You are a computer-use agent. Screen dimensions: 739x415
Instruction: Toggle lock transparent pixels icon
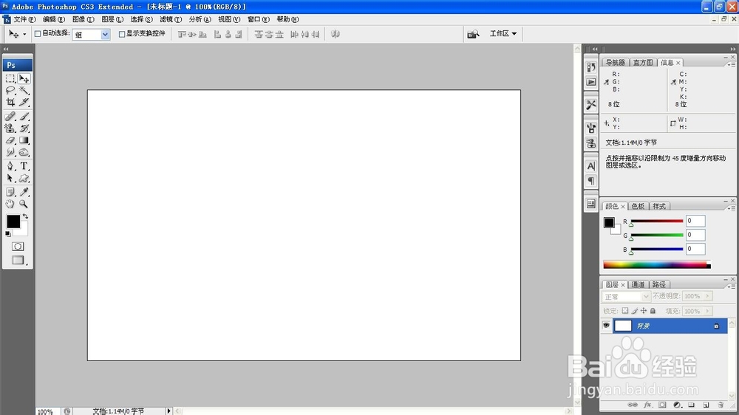coord(625,311)
